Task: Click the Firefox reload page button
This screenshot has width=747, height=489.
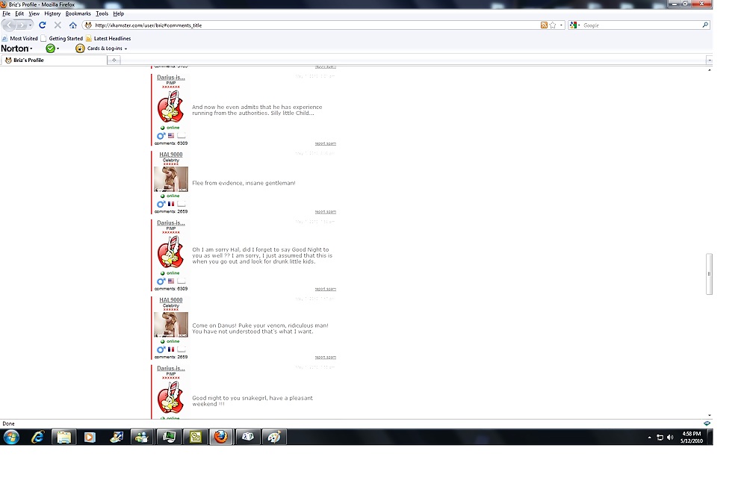Action: pos(43,25)
